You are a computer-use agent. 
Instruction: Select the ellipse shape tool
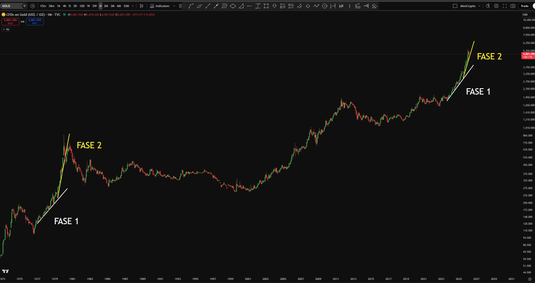click(233, 6)
